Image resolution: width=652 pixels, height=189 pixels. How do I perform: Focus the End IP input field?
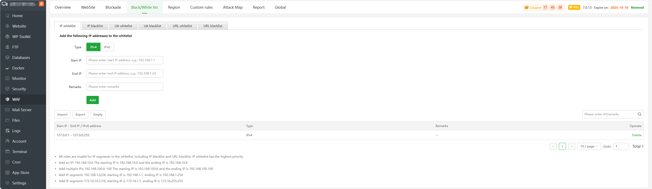click(125, 73)
